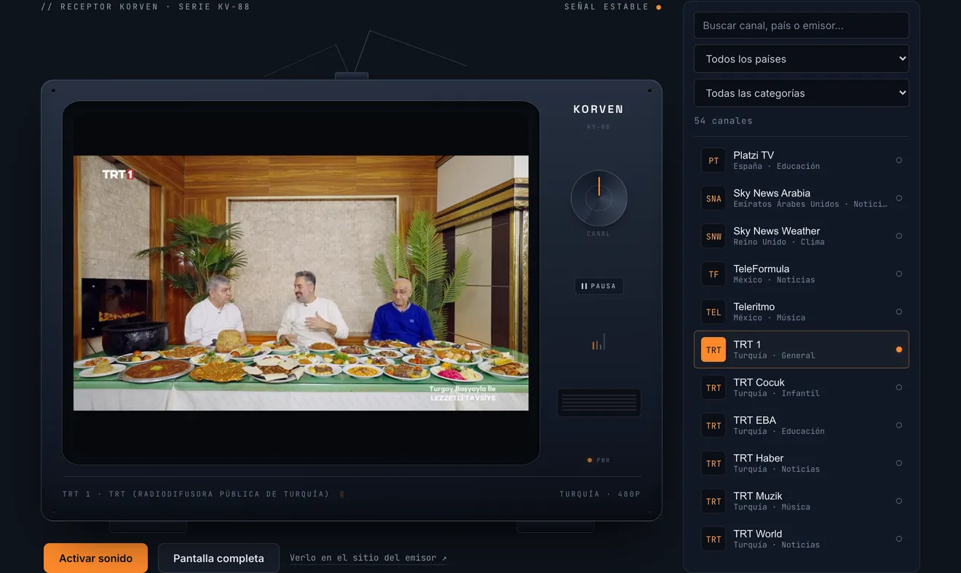Click the TF badge for TeleFormula
This screenshot has width=961, height=573.
(713, 274)
